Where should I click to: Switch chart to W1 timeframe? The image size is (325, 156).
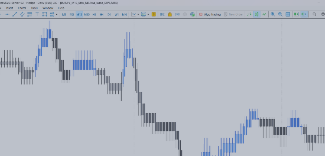pos(117,14)
